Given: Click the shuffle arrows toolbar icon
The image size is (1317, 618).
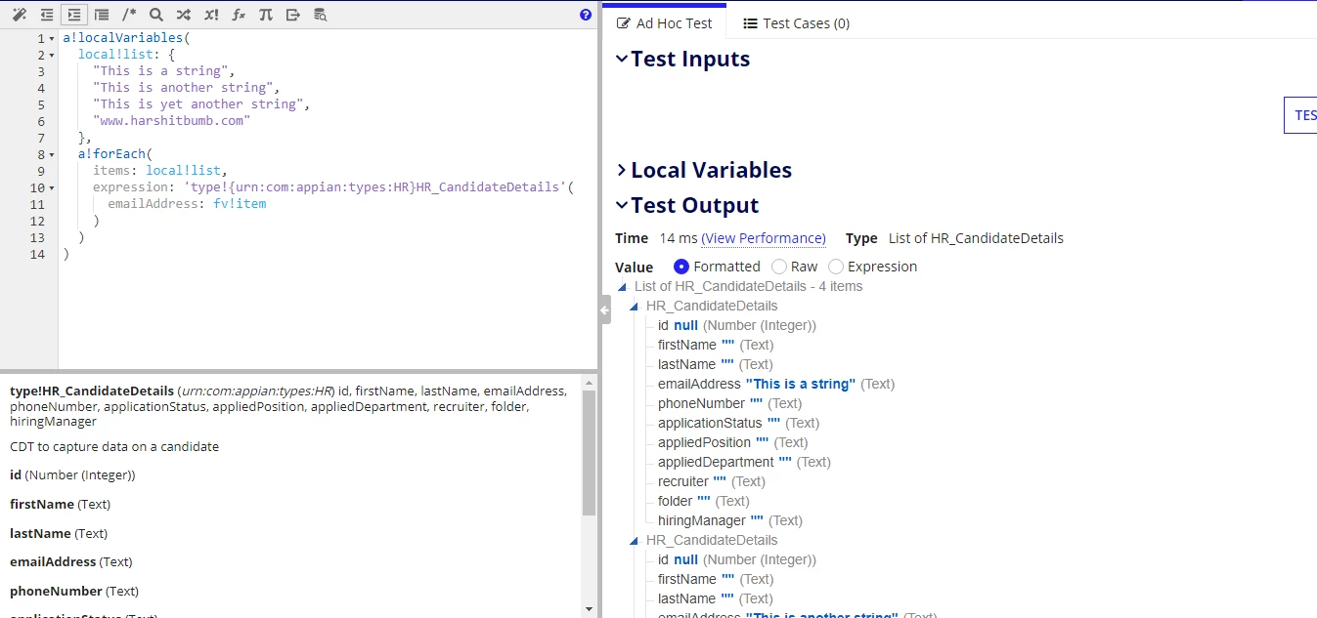Looking at the screenshot, I should coord(184,15).
